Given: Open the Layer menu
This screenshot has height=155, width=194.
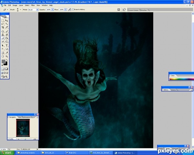Looking at the screenshot, I should click(21, 5).
